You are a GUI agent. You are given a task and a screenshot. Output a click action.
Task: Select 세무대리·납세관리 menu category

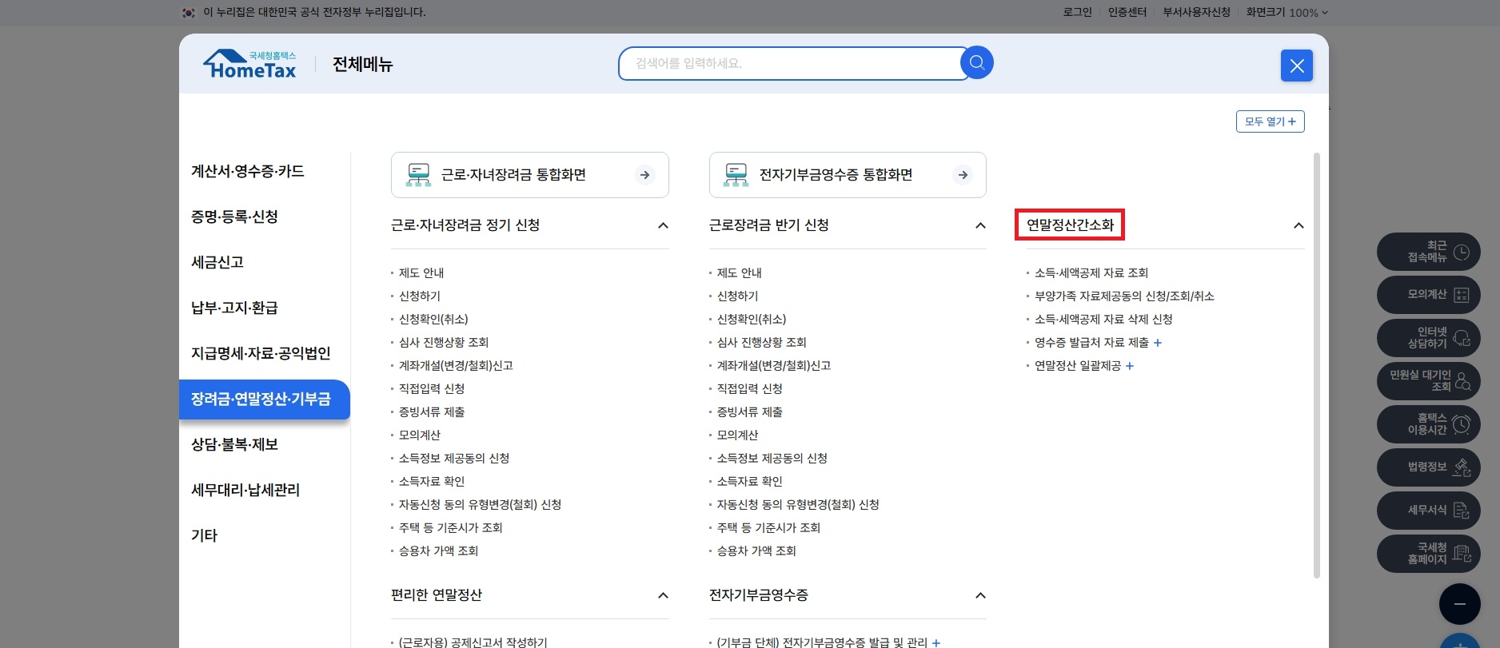pos(245,490)
